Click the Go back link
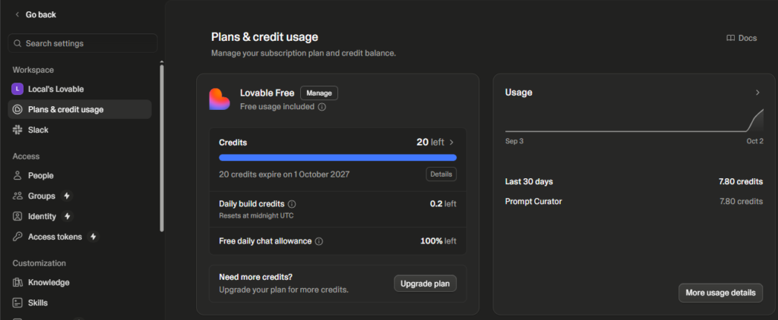The width and height of the screenshot is (778, 320). [x=35, y=15]
